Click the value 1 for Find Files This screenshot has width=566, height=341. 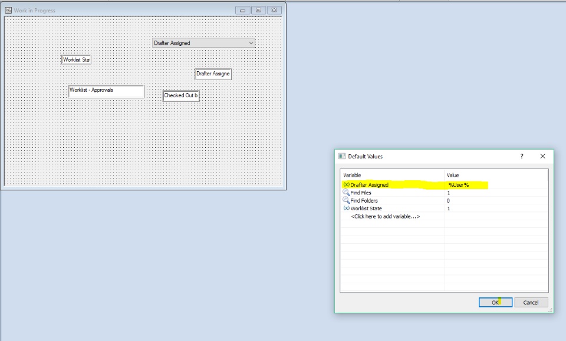pyautogui.click(x=449, y=193)
